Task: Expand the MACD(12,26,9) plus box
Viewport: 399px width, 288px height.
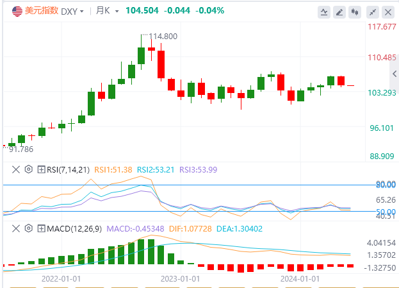Action: [x=42, y=228]
